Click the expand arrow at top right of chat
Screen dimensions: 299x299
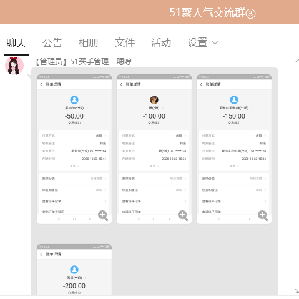(297, 61)
